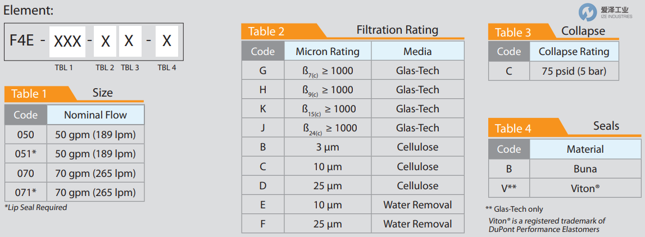Click the orange Table 3 label
This screenshot has width=645, height=237.
point(512,33)
